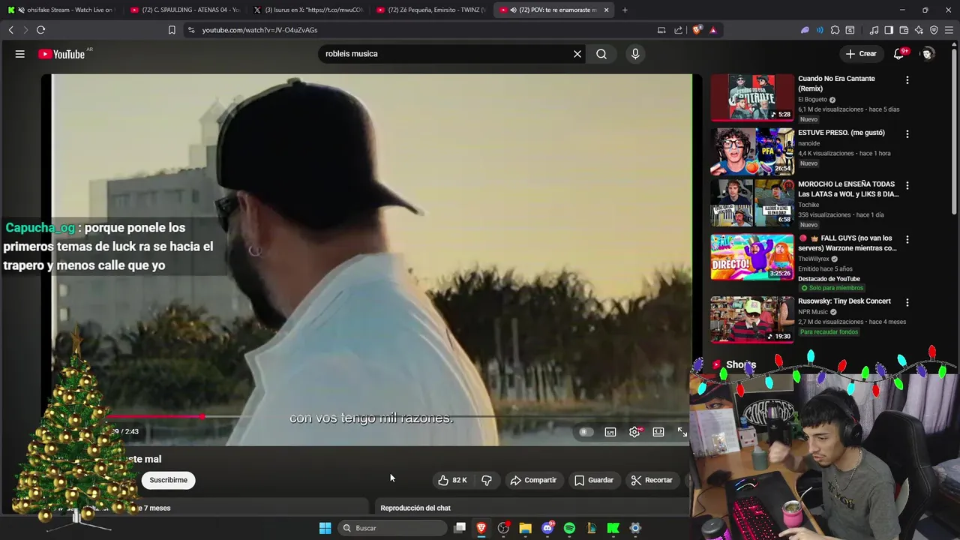The width and height of the screenshot is (960, 540).
Task: Open Discord from the taskbar
Action: pos(547,528)
